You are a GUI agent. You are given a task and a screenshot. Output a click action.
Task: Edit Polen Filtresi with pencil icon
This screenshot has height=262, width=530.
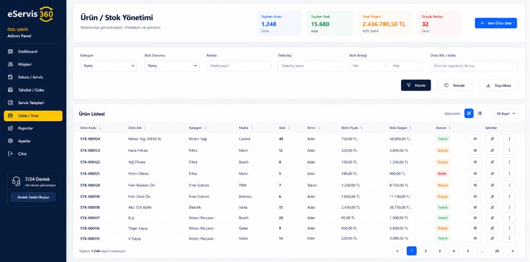click(492, 174)
